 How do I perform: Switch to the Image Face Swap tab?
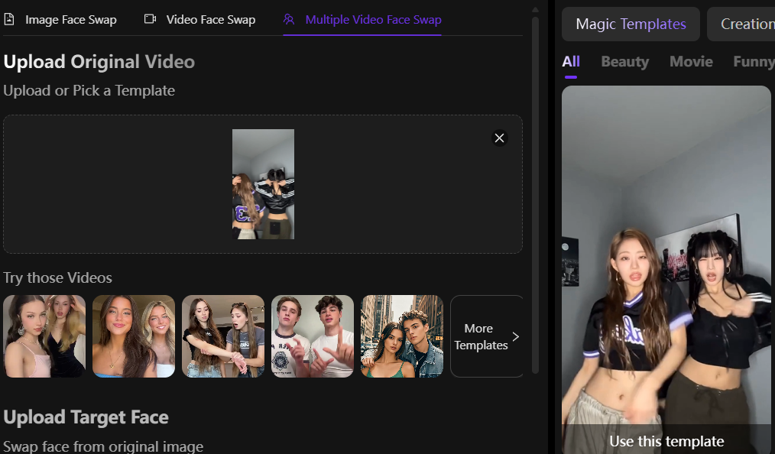tap(71, 19)
